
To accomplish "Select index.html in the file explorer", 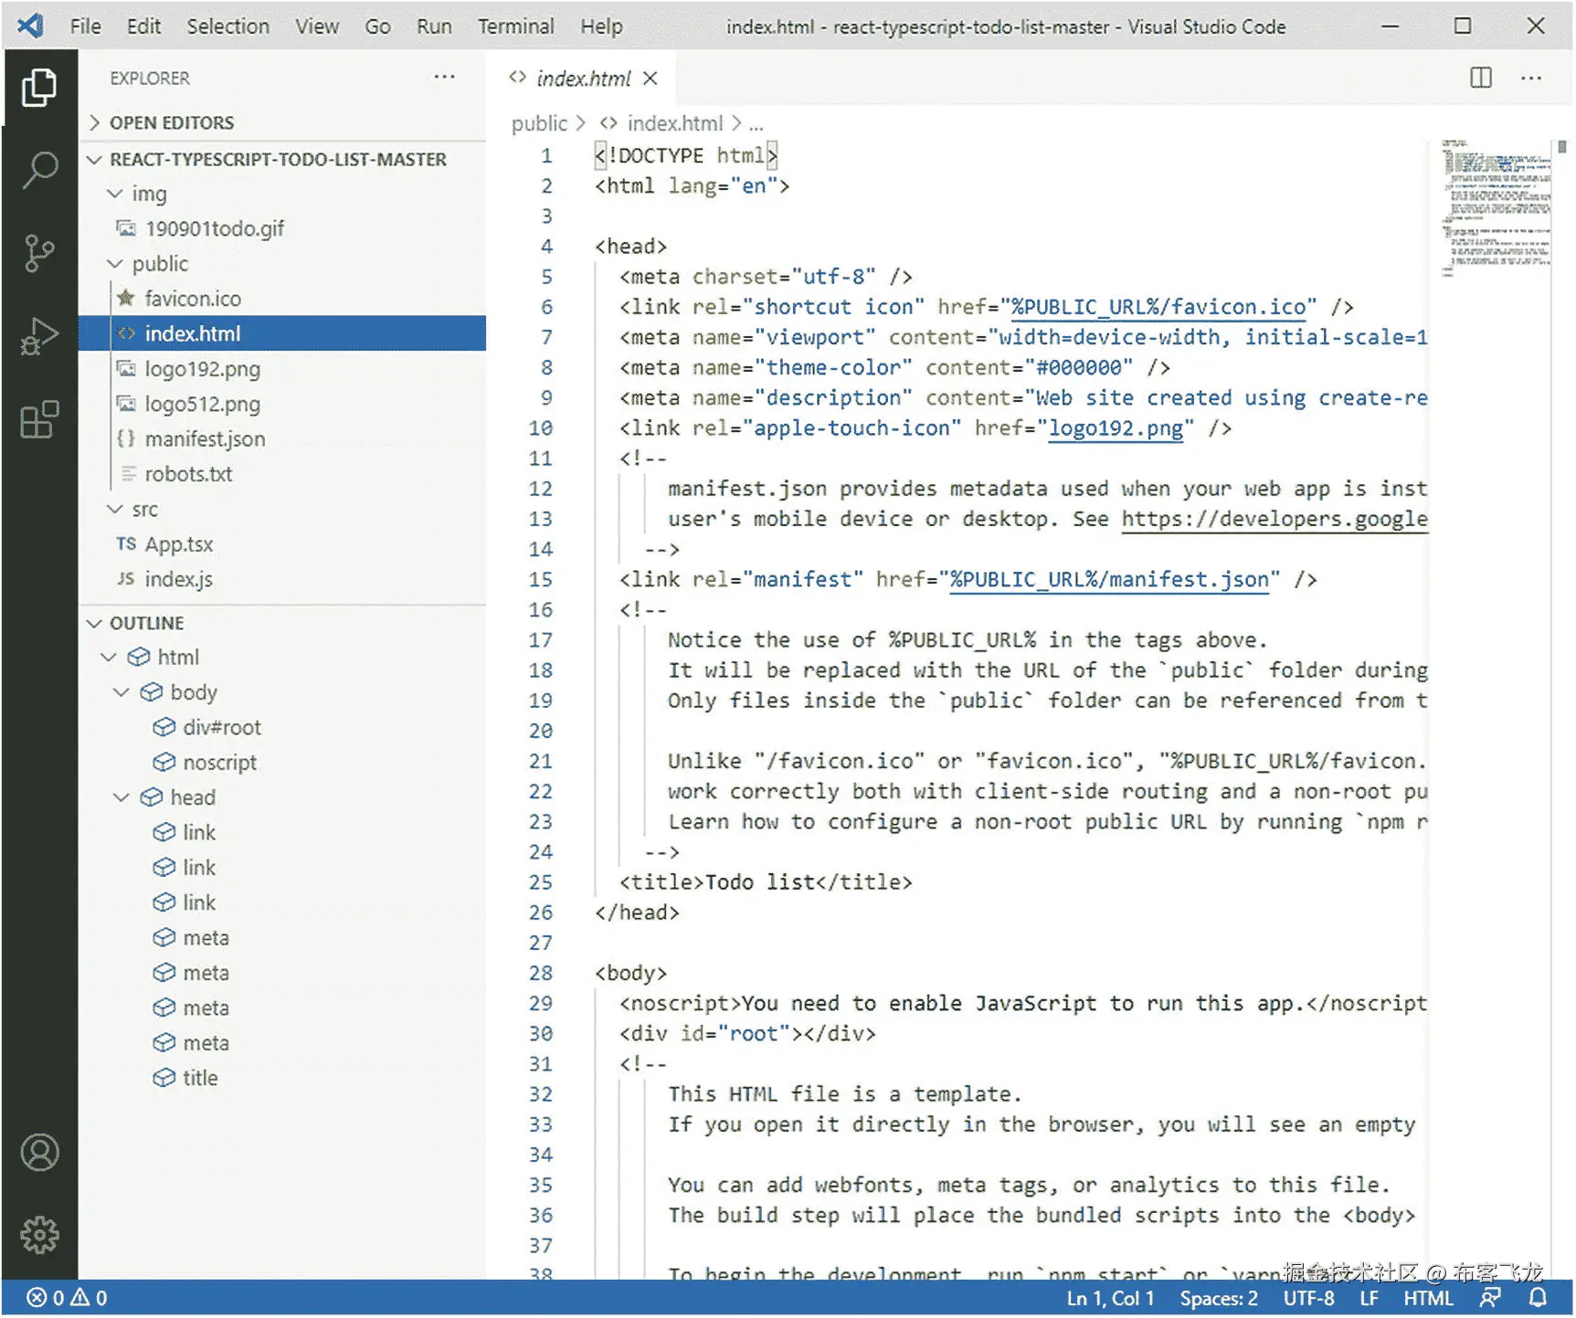I will pos(281,333).
